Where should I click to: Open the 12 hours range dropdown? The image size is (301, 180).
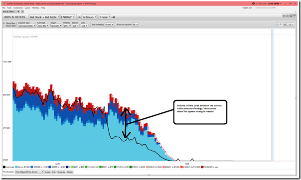[x=89, y=17]
